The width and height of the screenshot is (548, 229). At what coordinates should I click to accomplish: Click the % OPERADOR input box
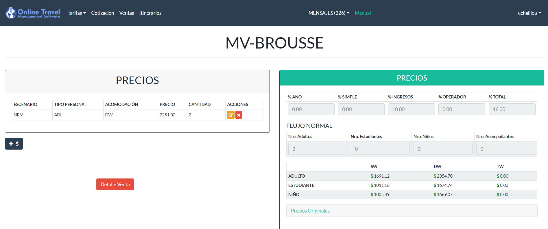point(462,109)
